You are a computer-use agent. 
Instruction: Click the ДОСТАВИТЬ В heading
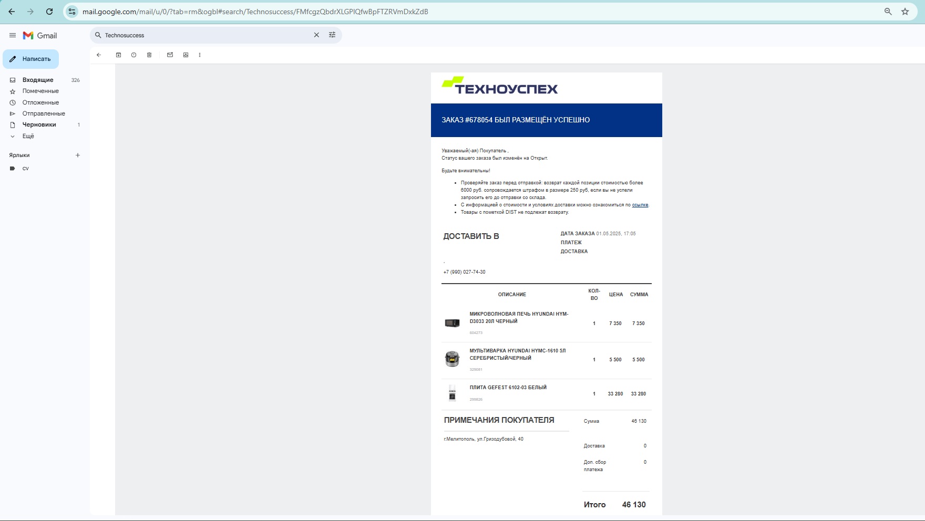[471, 236]
